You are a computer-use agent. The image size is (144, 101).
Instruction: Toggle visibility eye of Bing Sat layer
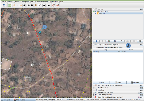pos(96,14)
